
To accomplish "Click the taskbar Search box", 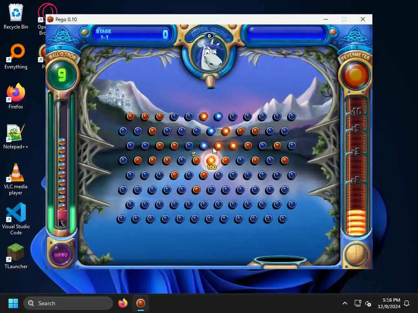I will coord(68,303).
